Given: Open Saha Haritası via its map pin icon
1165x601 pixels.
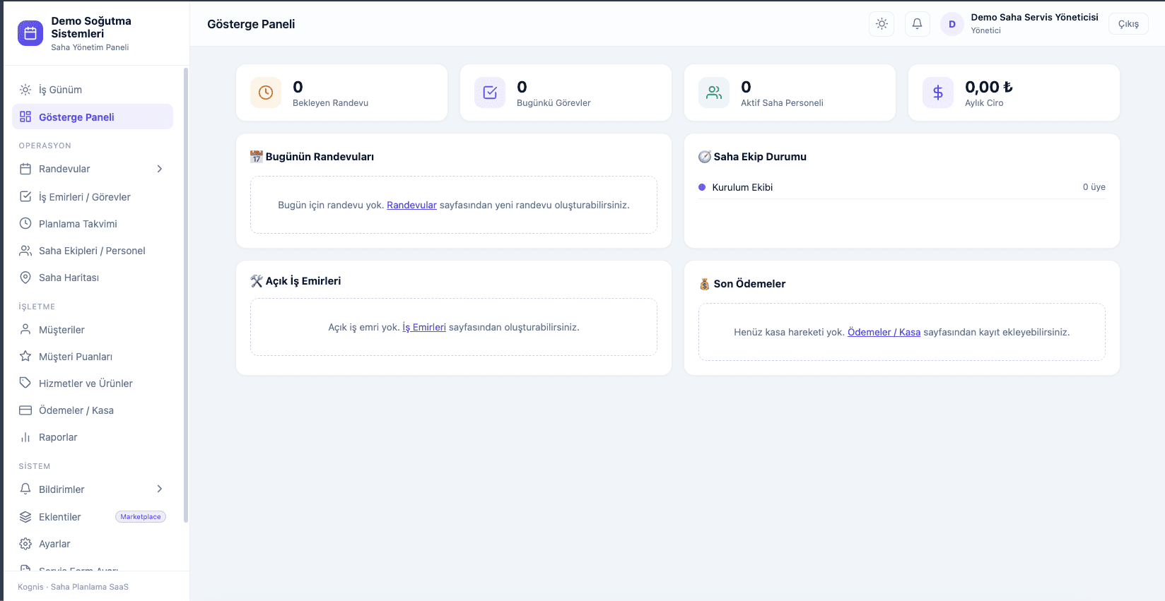Looking at the screenshot, I should (25, 278).
